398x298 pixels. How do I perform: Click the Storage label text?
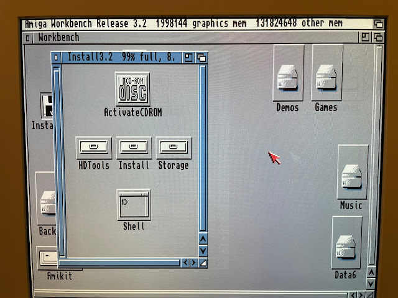(x=174, y=165)
